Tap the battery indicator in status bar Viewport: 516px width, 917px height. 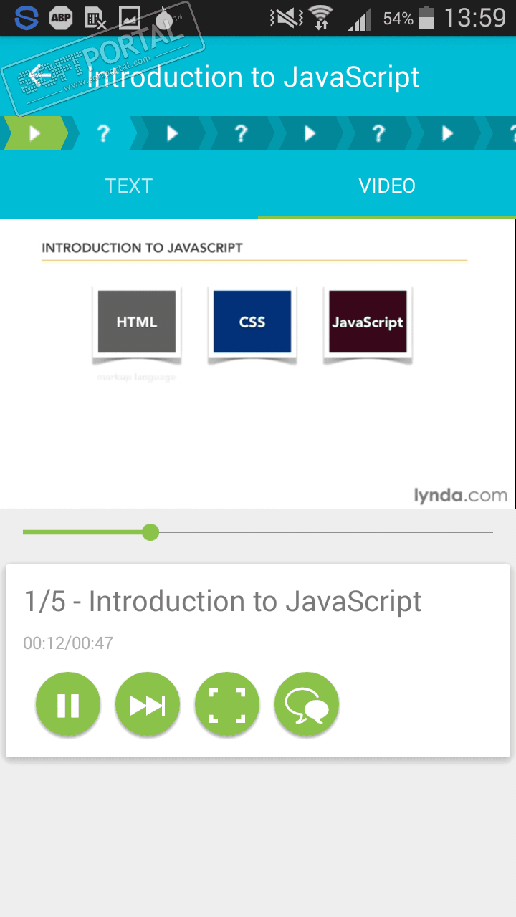[426, 18]
